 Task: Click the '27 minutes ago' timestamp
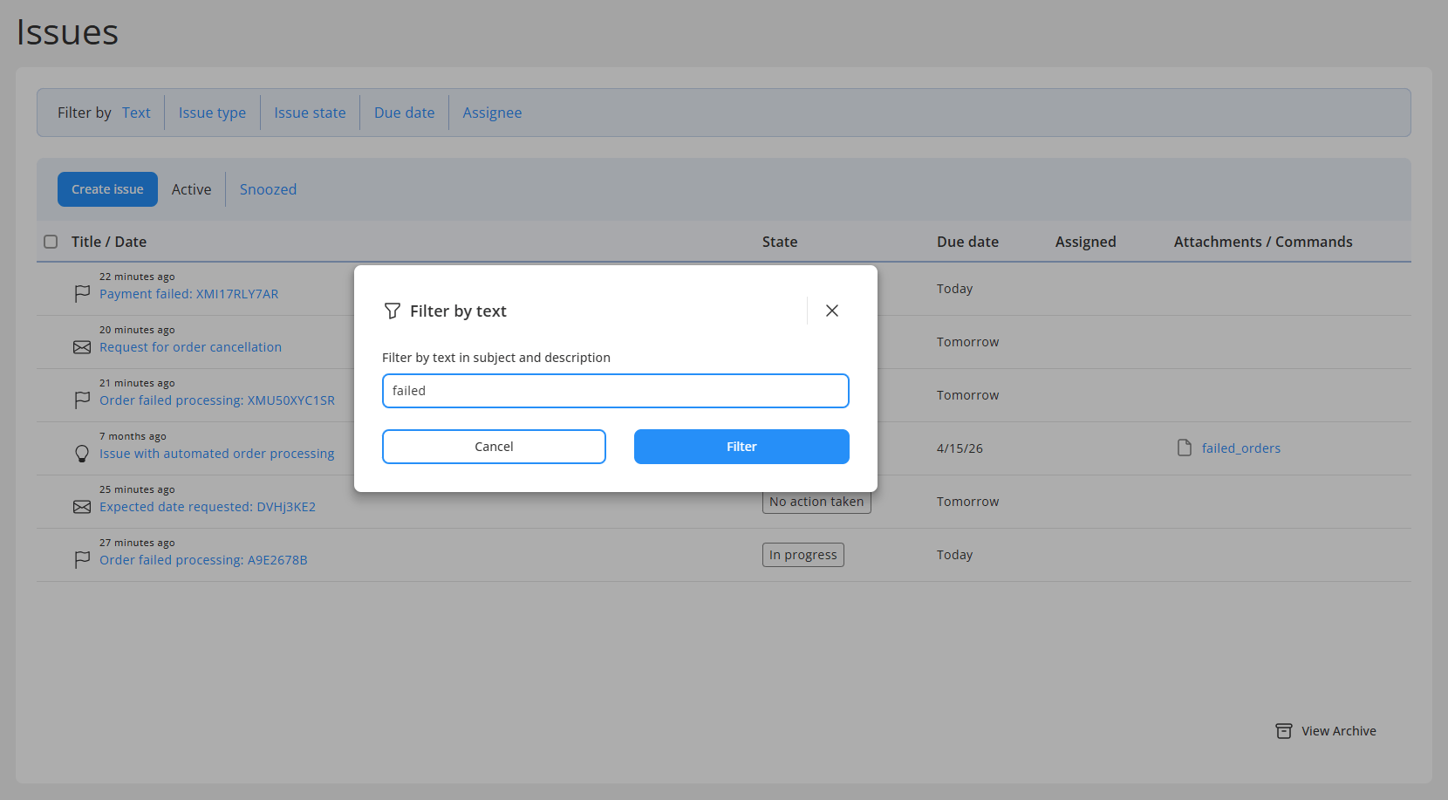[x=137, y=543]
